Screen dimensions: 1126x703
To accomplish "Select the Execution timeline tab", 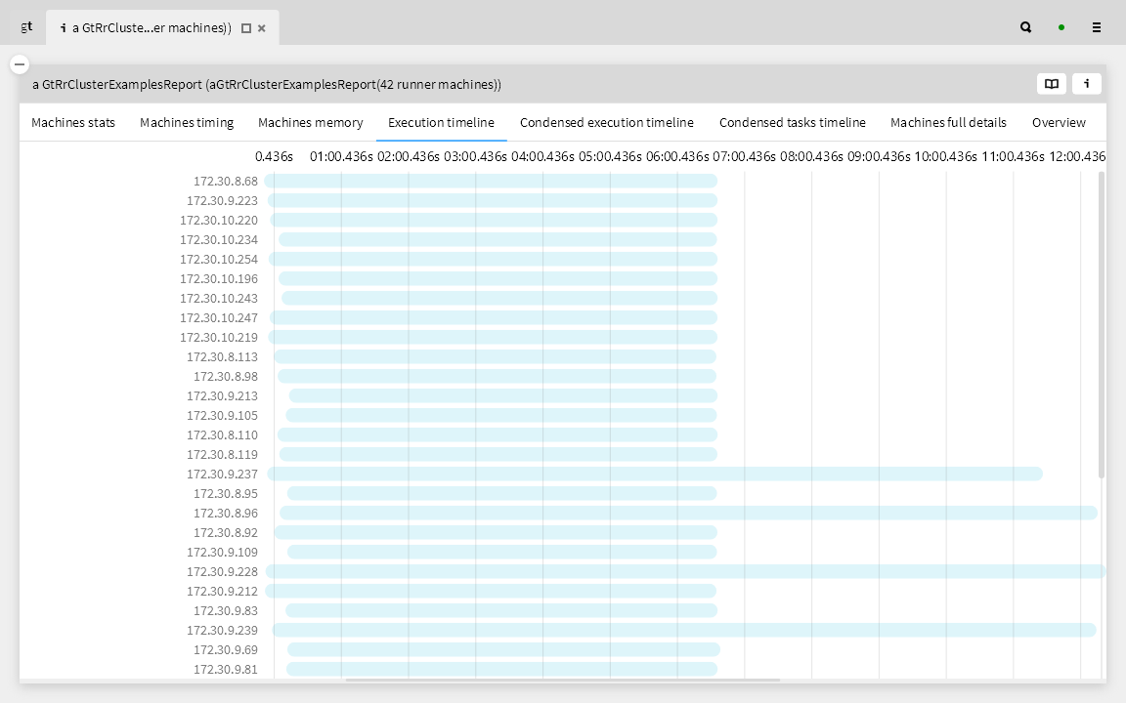I will pyautogui.click(x=441, y=123).
